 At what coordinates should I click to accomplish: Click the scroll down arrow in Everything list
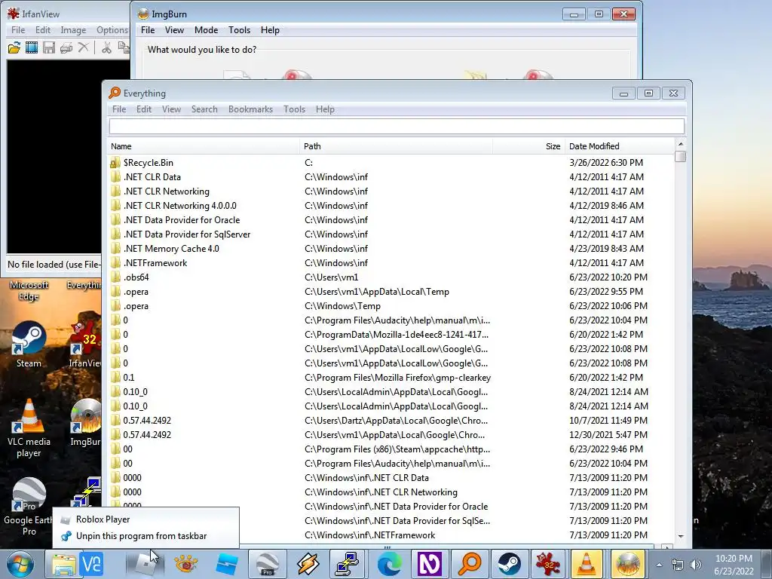click(681, 536)
